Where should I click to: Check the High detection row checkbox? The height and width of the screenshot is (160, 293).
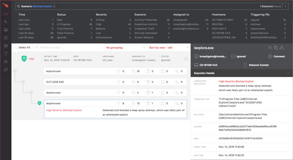click(x=16, y=59)
